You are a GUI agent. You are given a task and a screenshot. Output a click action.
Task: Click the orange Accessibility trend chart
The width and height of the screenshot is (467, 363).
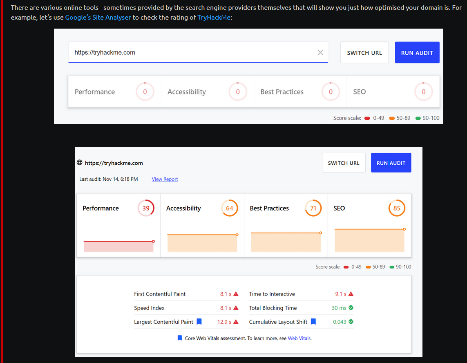tap(203, 242)
